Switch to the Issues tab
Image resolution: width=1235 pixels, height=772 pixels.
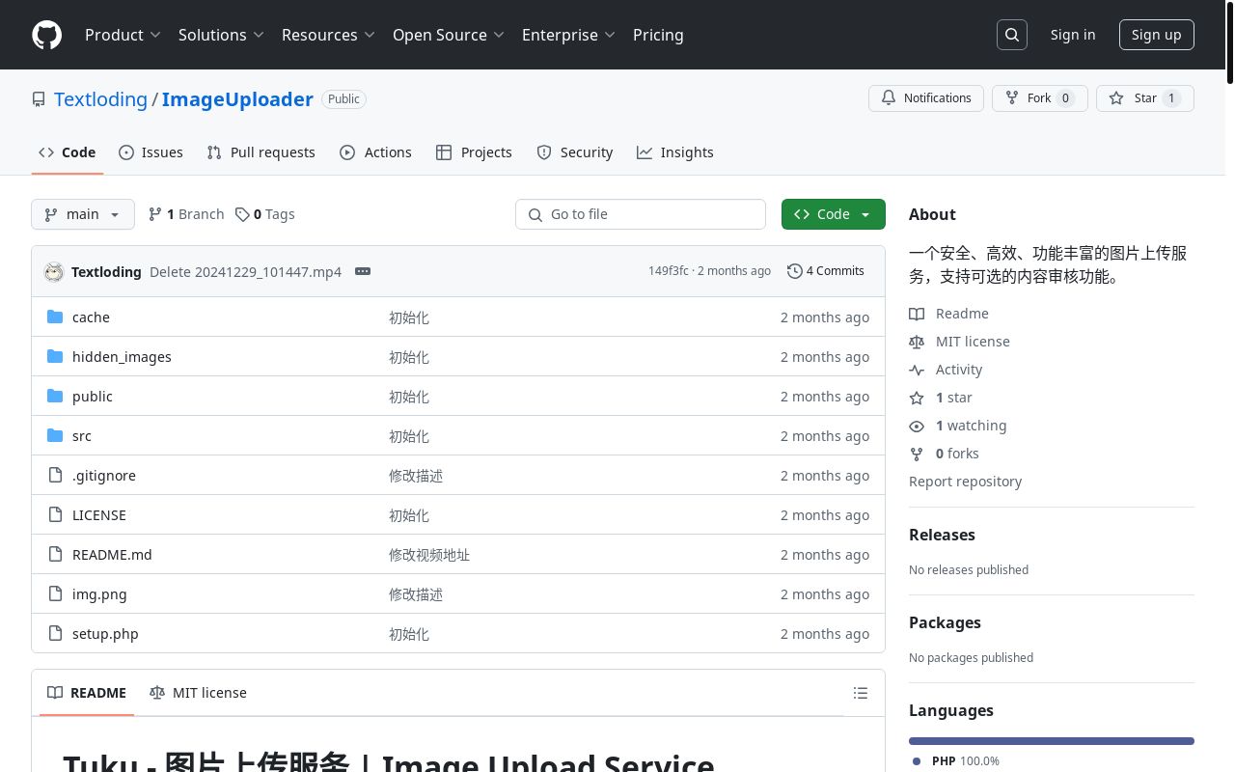[x=151, y=152]
